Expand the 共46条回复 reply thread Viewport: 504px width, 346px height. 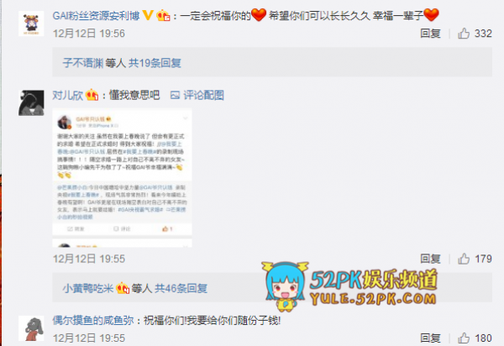181,288
